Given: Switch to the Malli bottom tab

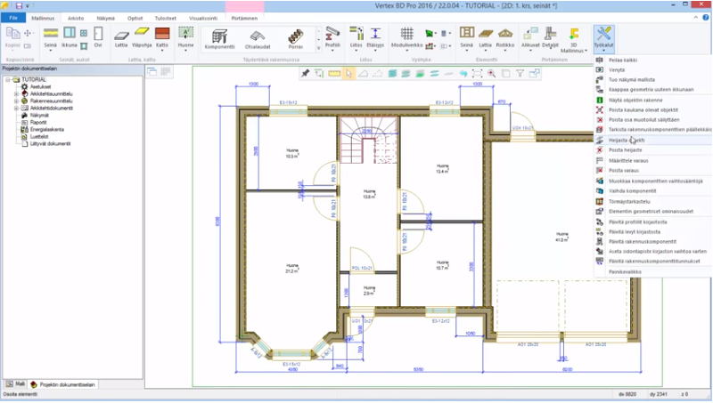Looking at the screenshot, I should 15,384.
